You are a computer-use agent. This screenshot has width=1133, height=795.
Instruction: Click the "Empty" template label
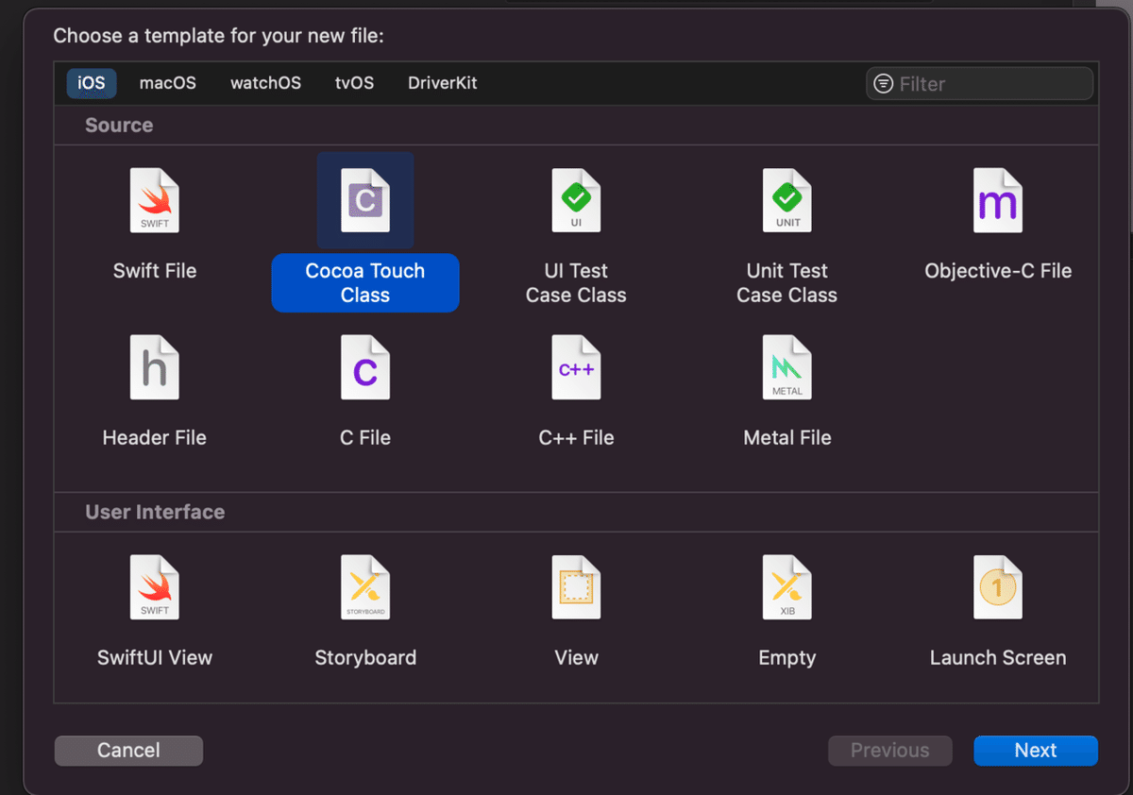click(x=787, y=658)
